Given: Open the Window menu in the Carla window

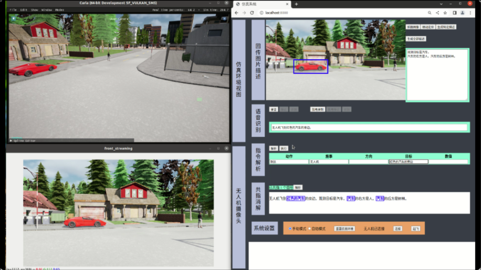Looking at the screenshot, I should 47,10.
